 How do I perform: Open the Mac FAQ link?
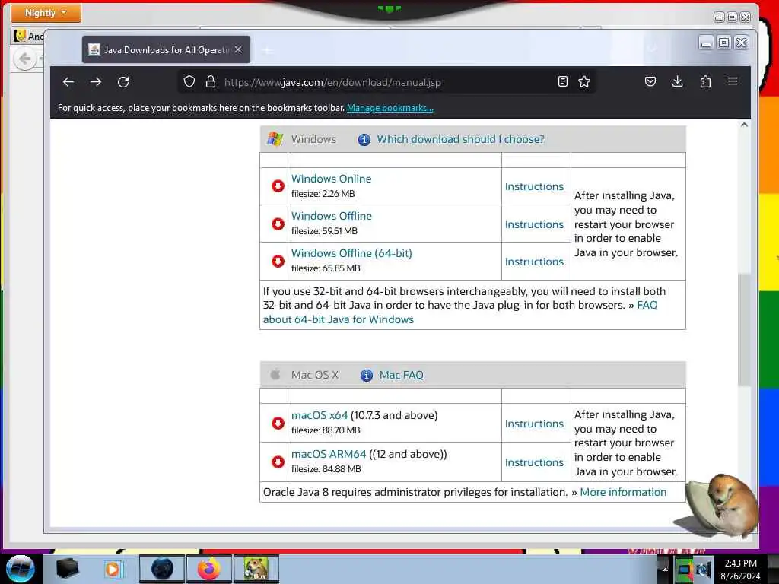[402, 375]
